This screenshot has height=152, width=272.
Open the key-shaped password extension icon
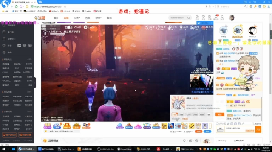click(255, 6)
